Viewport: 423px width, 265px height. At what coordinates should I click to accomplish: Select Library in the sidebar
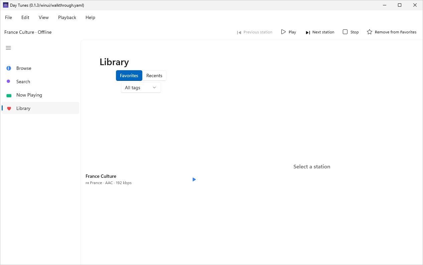40,108
